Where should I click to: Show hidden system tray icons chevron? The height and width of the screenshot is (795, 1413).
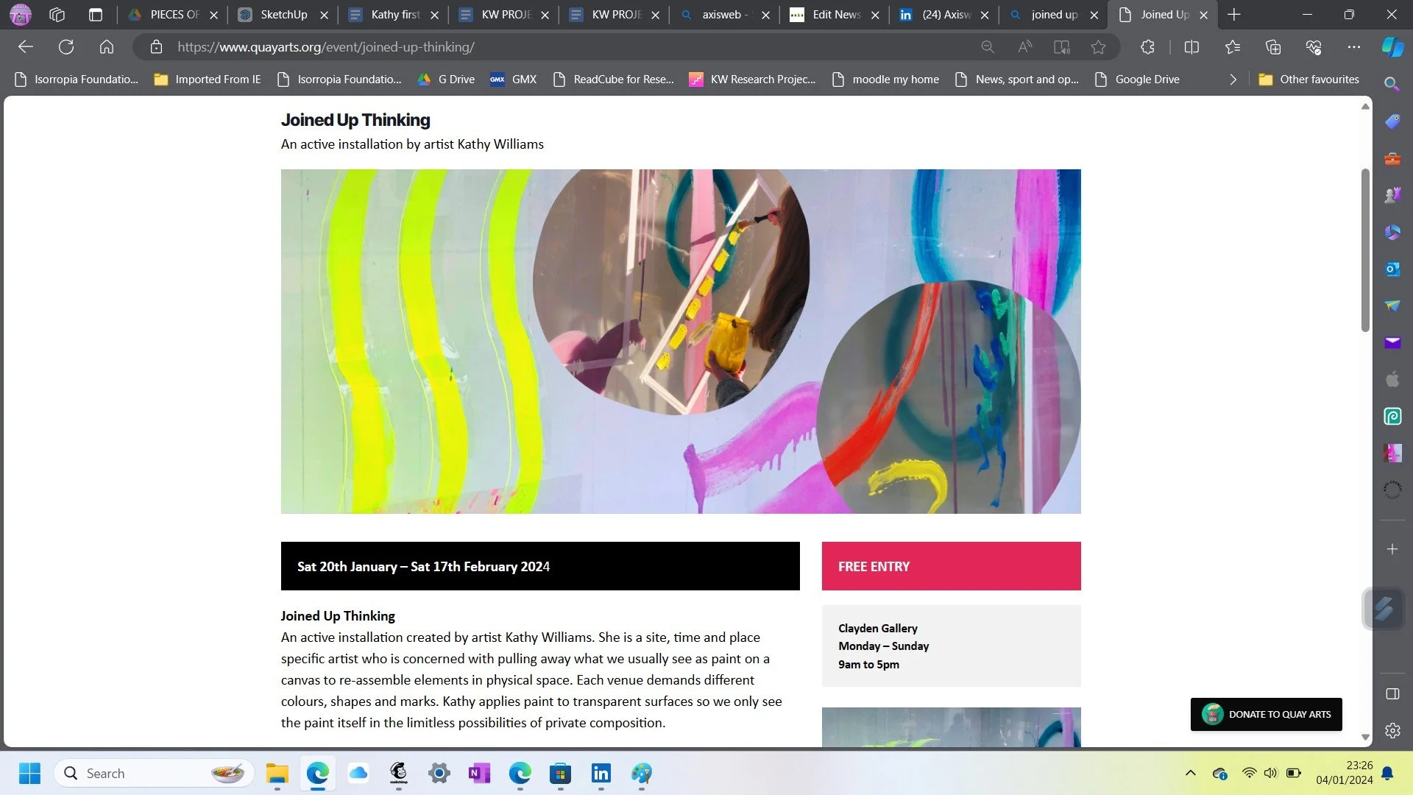tap(1190, 773)
